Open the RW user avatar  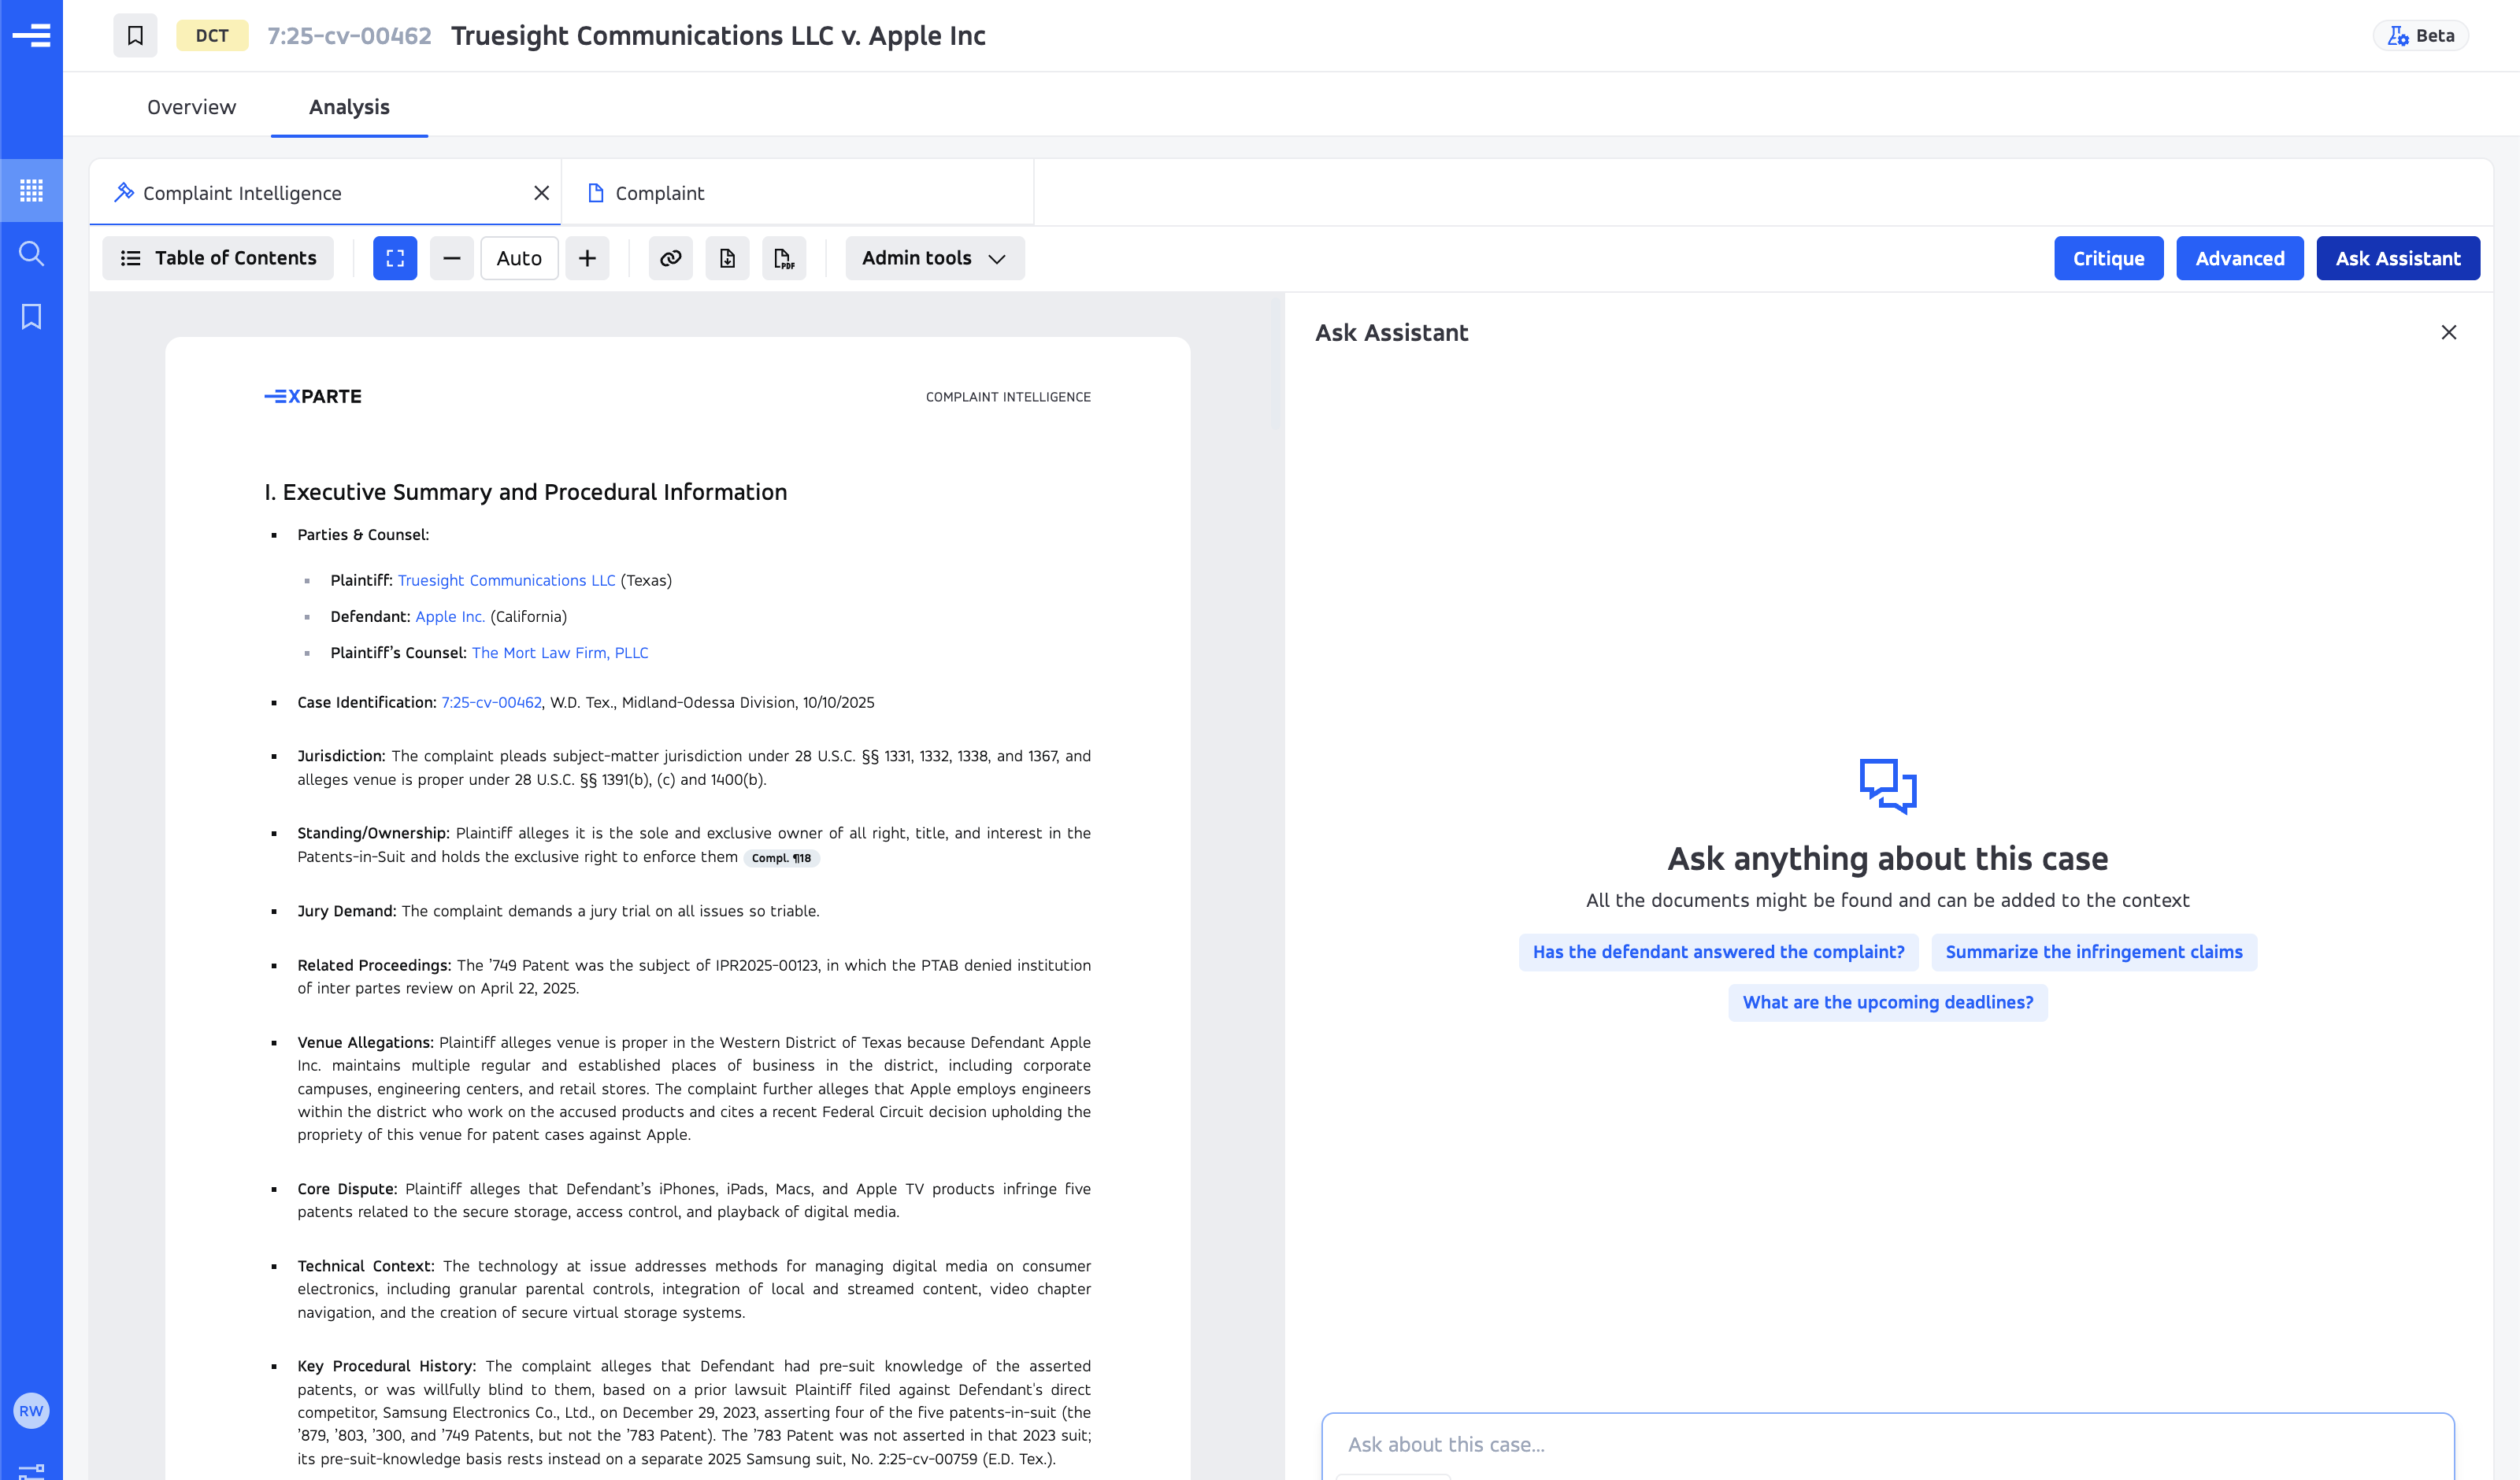(31, 1411)
